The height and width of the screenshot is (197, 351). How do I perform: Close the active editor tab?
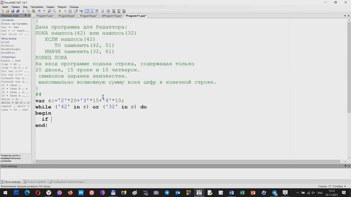tap(349, 16)
